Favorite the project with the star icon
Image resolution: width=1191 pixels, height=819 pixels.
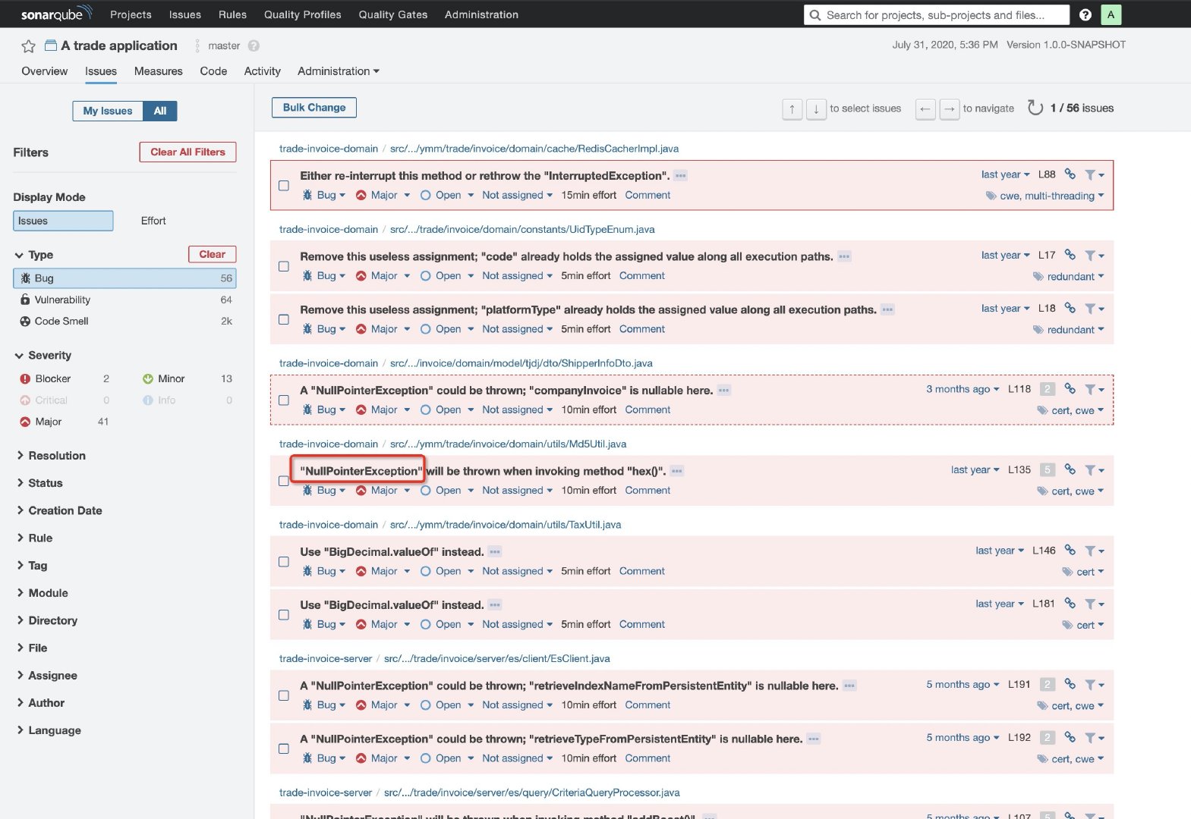point(28,46)
